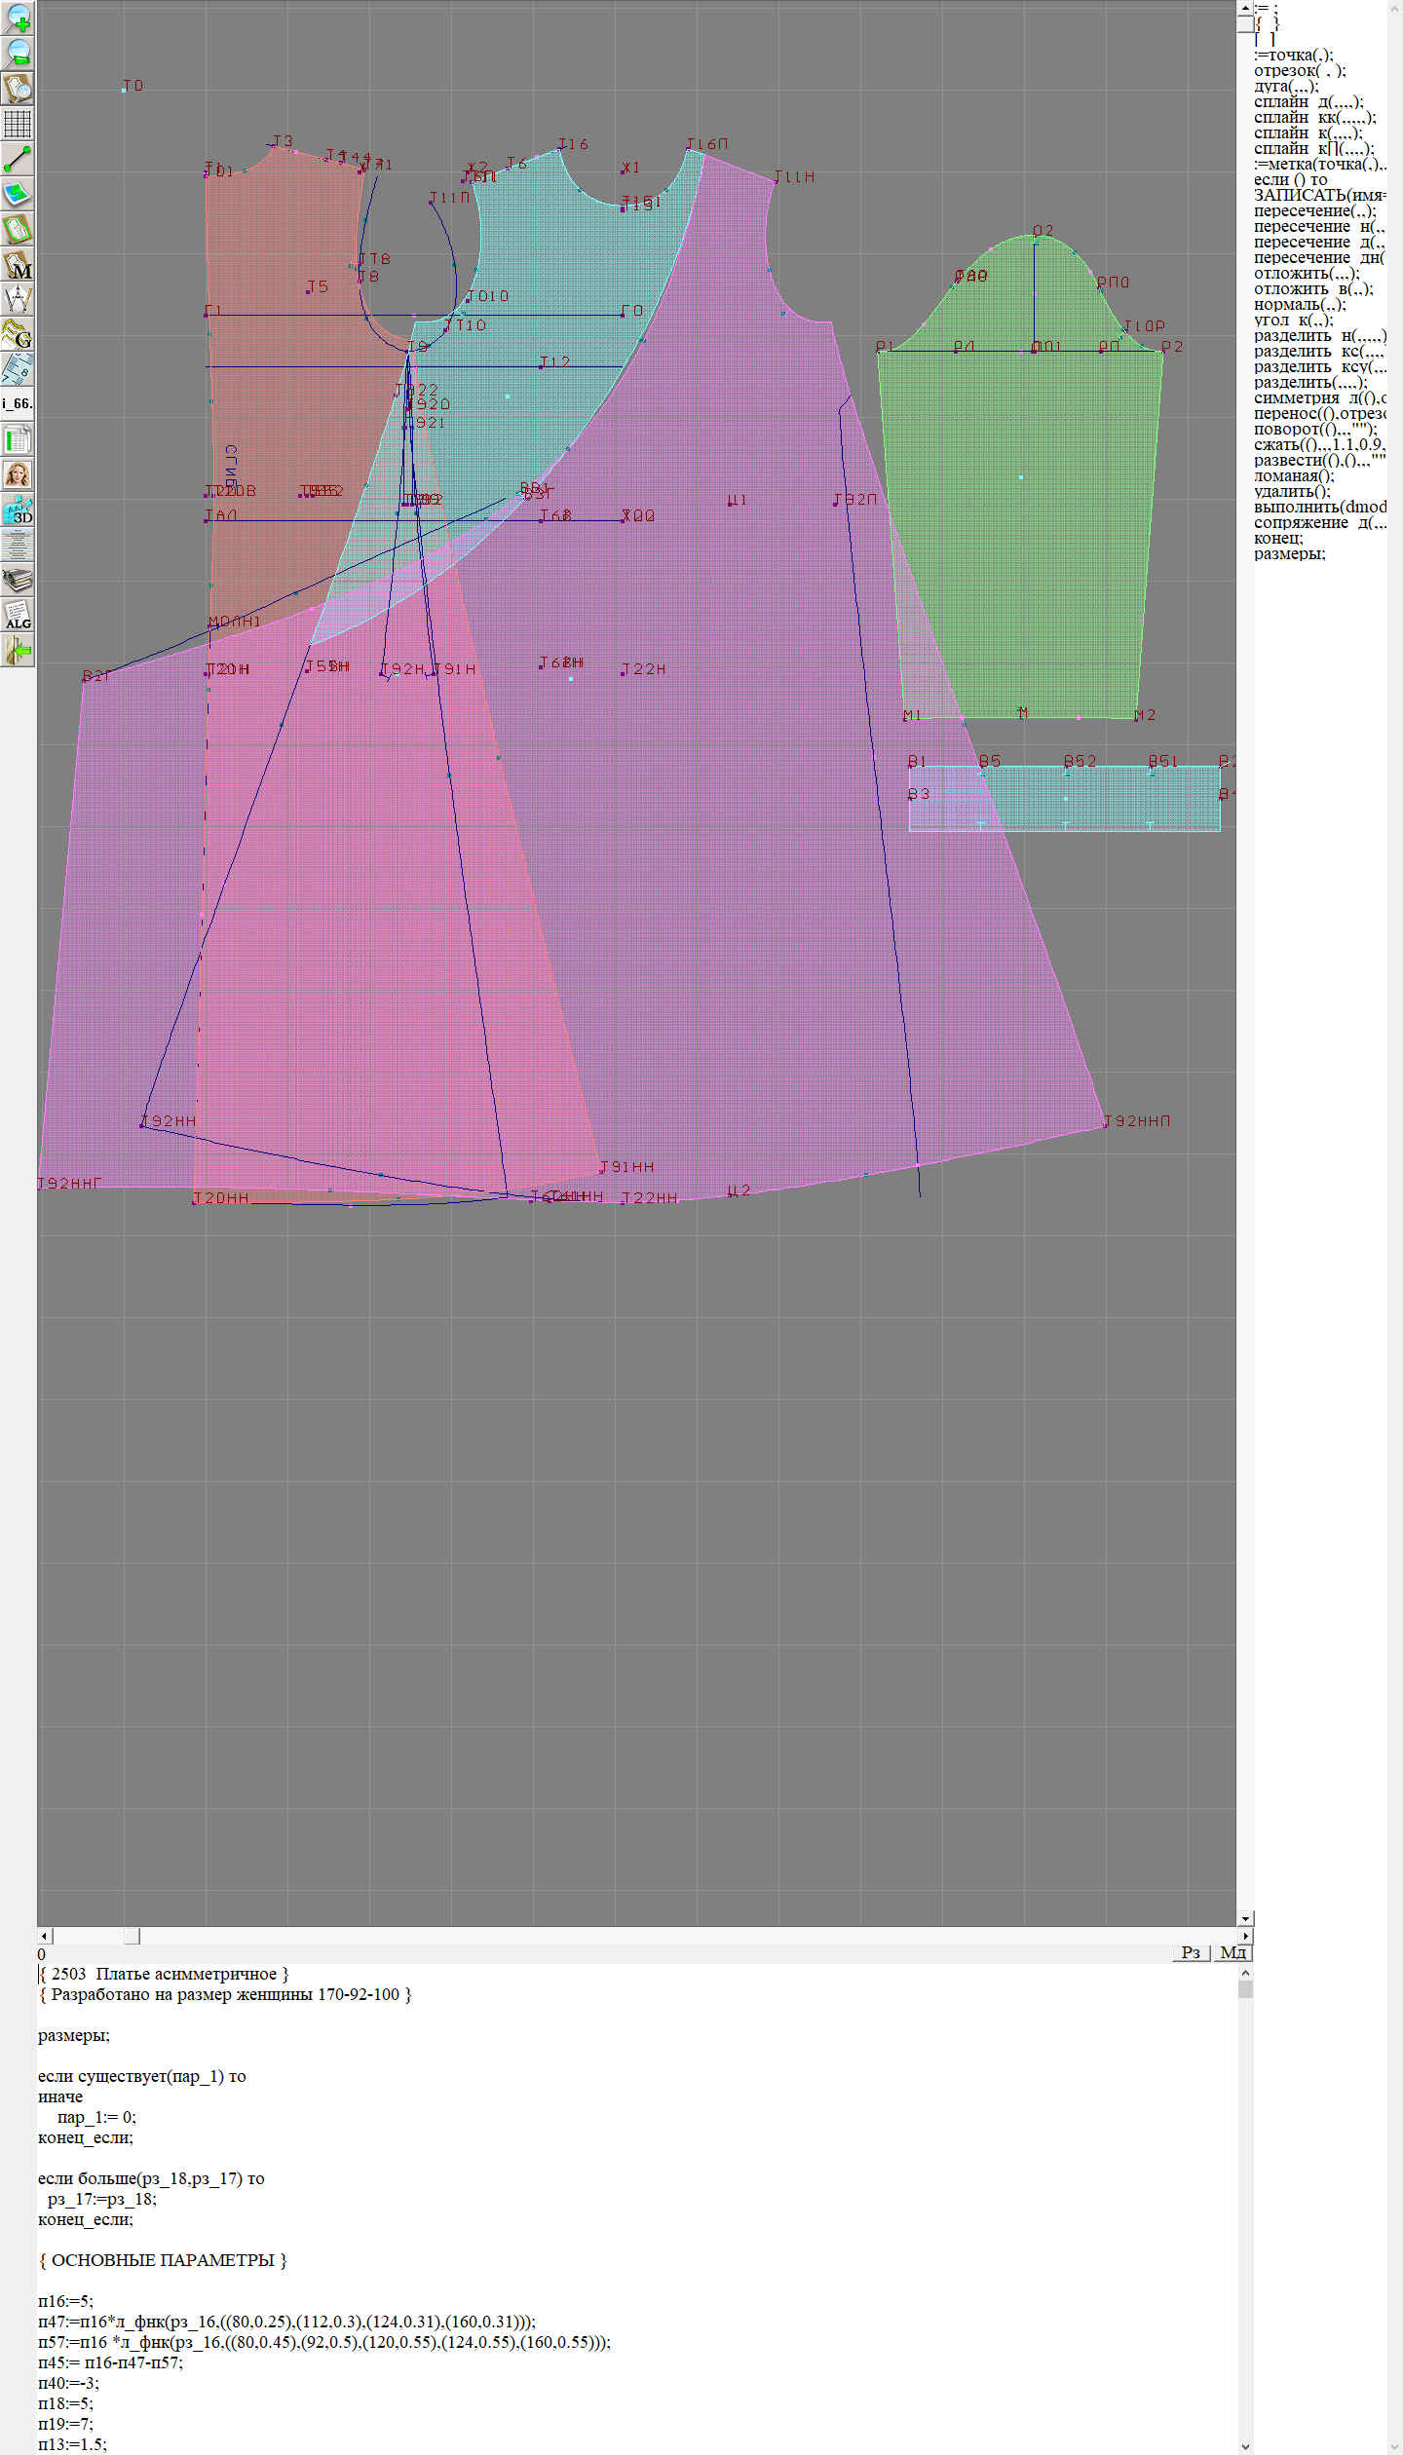Click in the code line 'п16:=5;'
Image resolution: width=1403 pixels, height=2455 pixels.
point(66,2301)
